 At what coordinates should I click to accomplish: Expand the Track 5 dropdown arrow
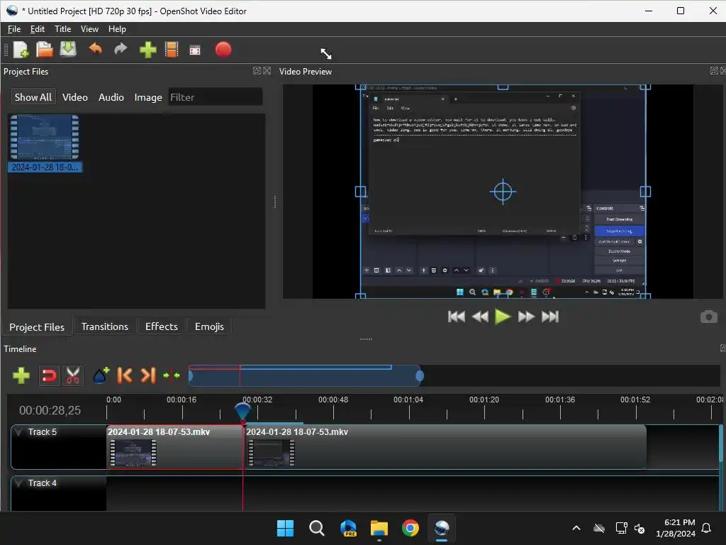(18, 432)
